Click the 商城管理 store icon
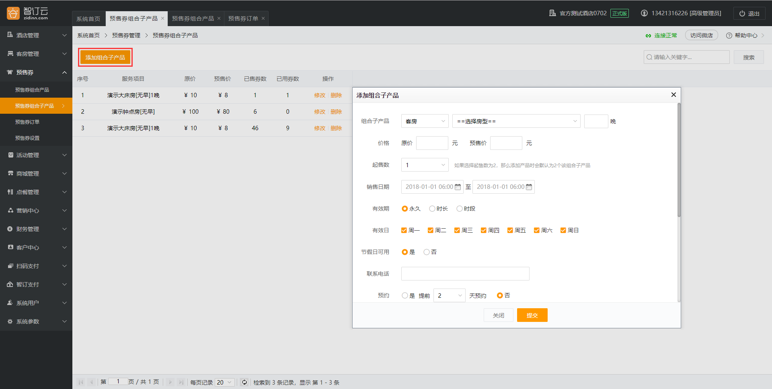This screenshot has height=389, width=772. click(x=10, y=173)
